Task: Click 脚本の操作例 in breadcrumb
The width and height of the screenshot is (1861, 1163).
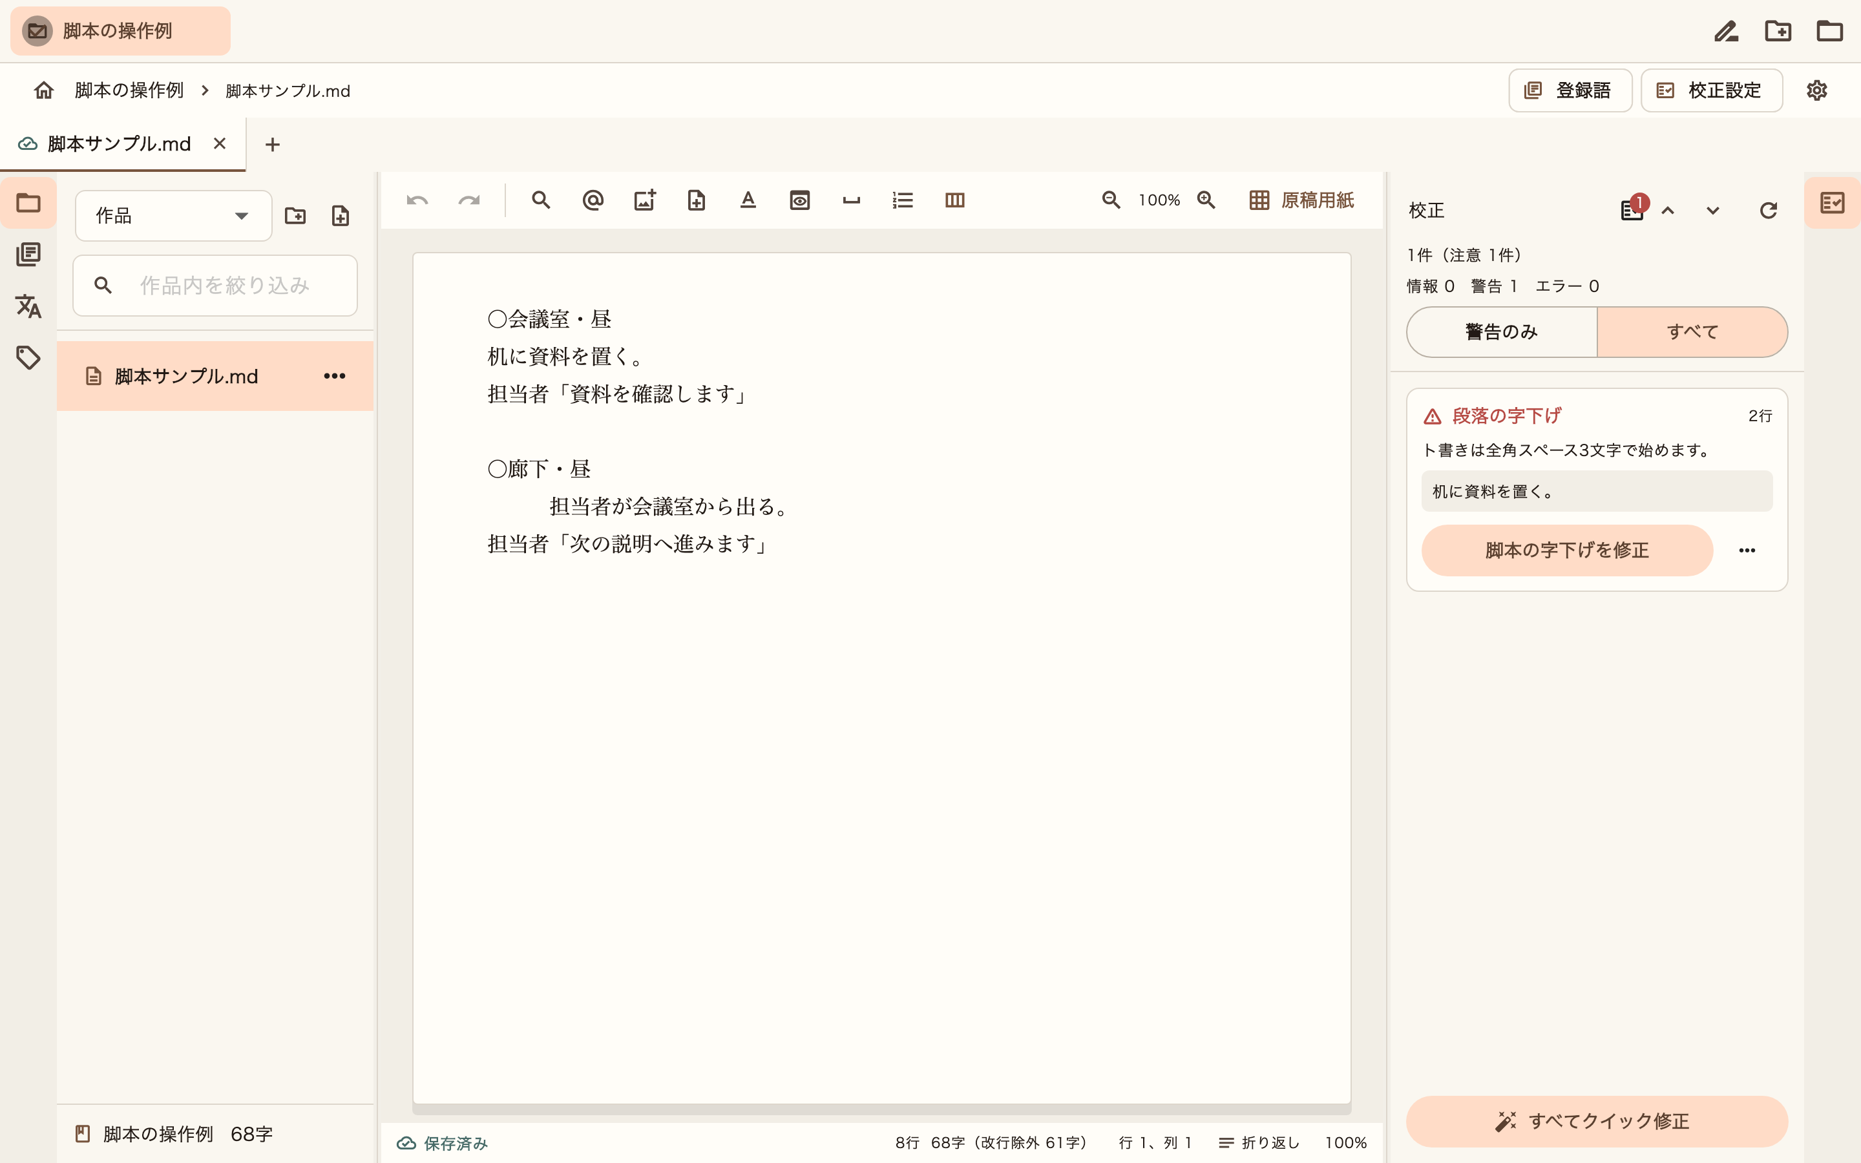Action: (129, 90)
